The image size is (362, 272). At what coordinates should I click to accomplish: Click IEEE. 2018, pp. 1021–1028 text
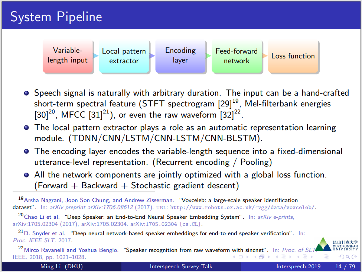49,257
